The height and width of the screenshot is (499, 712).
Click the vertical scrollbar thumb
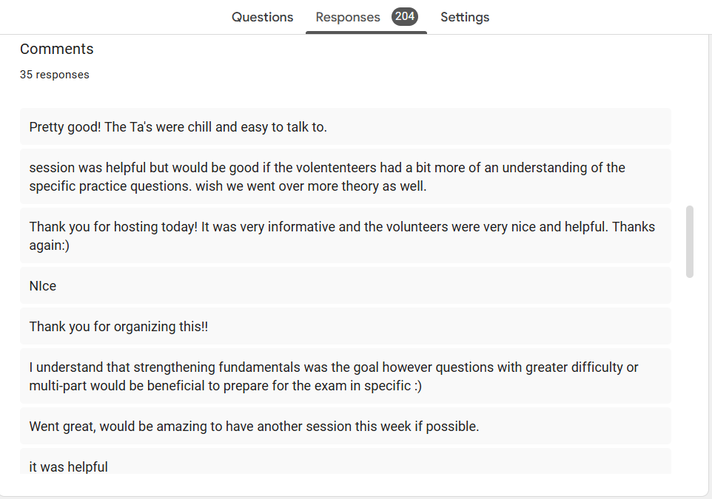tap(690, 242)
